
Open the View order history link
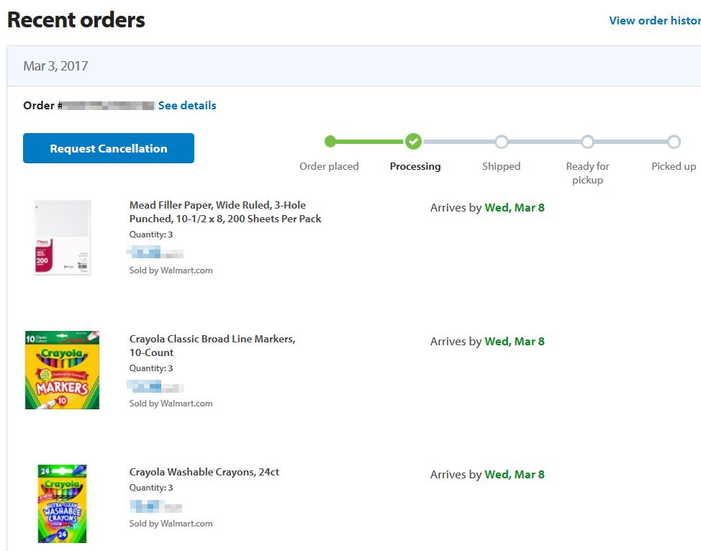[654, 20]
